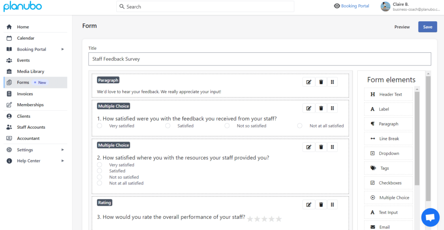Expand the Booking Portal sidebar submenu arrow
Image resolution: width=444 pixels, height=230 pixels.
pyautogui.click(x=62, y=49)
